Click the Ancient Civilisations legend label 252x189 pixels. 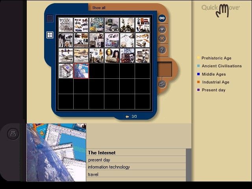(x=222, y=66)
